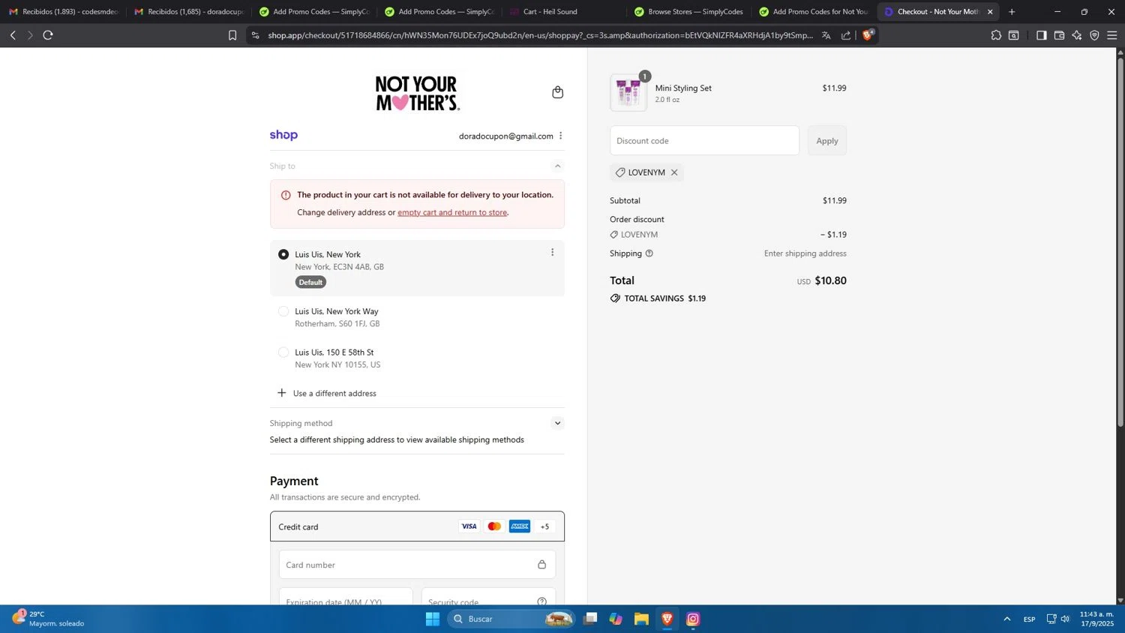
Task: Switch to Add Promo Codes for Not Your tab
Action: [x=814, y=11]
